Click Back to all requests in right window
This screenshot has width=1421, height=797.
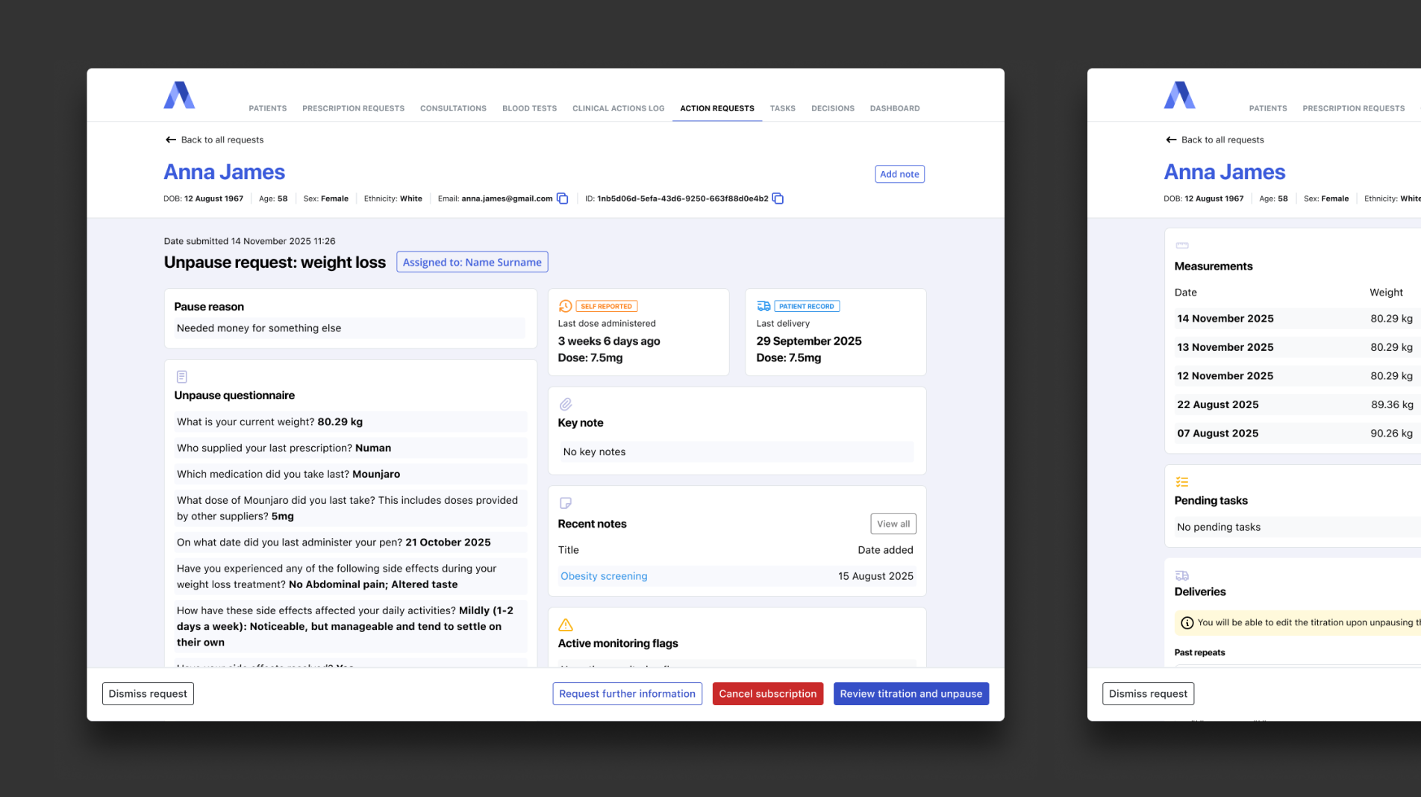(1214, 140)
